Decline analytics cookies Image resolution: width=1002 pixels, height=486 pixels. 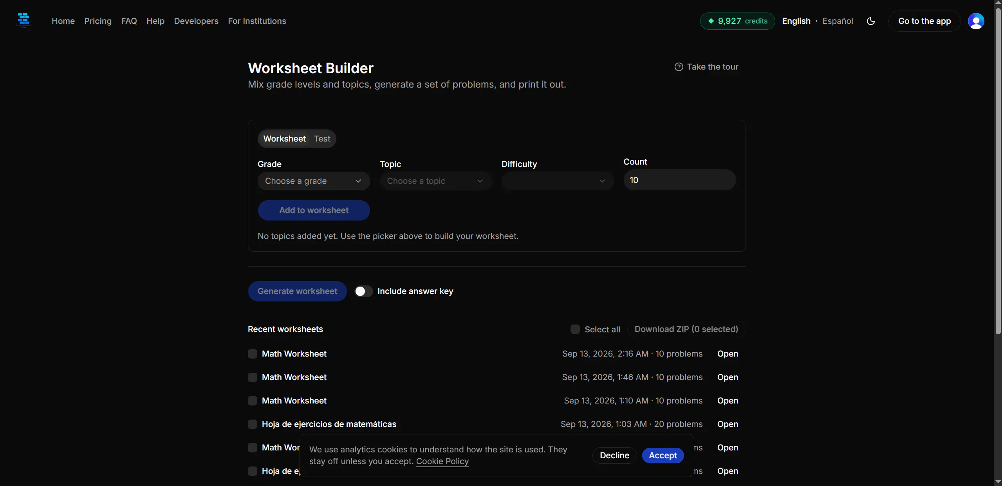click(x=614, y=456)
